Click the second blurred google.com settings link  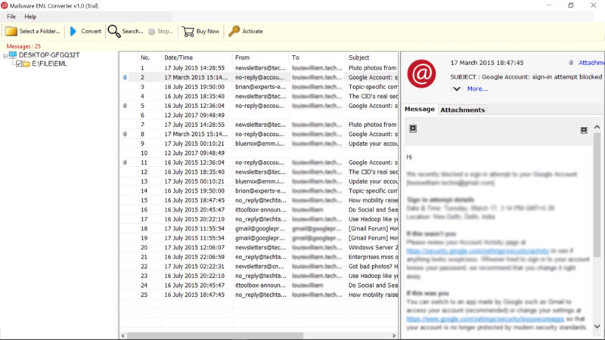pos(485,319)
